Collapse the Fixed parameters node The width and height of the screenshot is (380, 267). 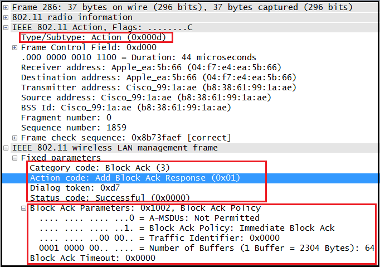point(15,158)
